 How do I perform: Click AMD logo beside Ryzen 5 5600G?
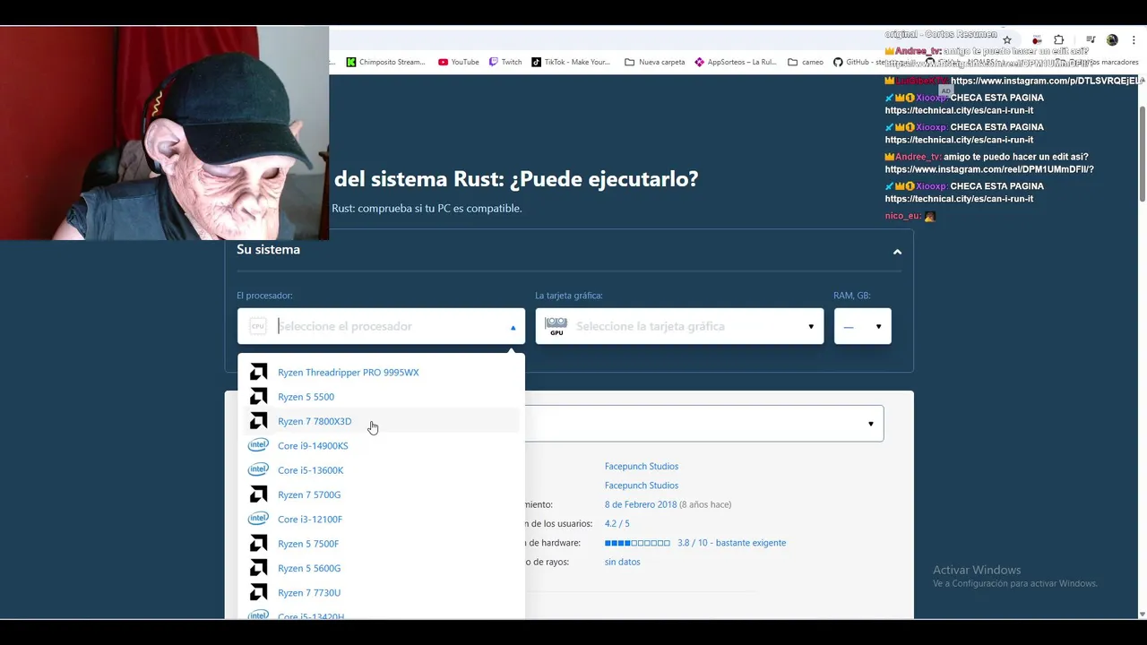(258, 568)
